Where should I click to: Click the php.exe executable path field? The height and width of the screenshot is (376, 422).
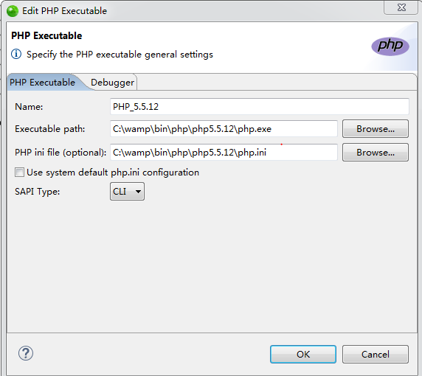pyautogui.click(x=224, y=129)
